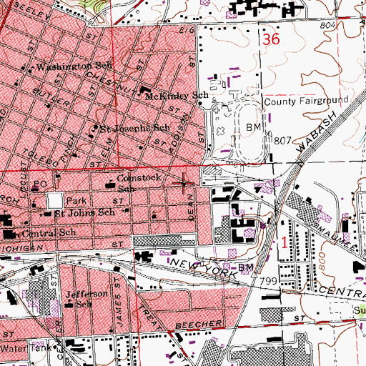Select the 'St Josephs Sch' label
Screen dimensions: 366x366
[x=134, y=129]
